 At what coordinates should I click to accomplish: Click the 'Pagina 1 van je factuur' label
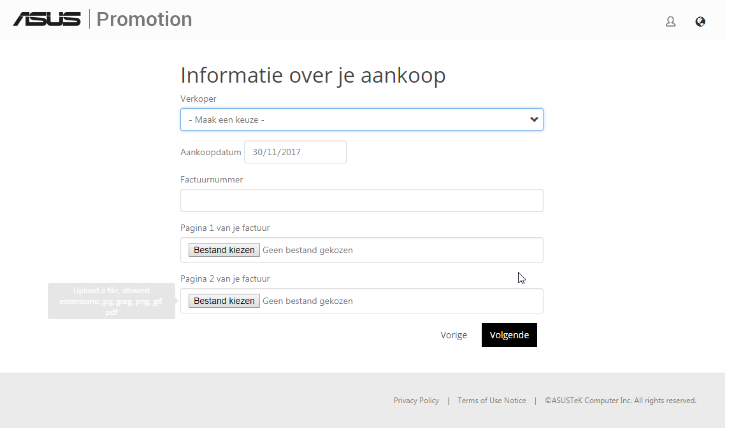(226, 228)
